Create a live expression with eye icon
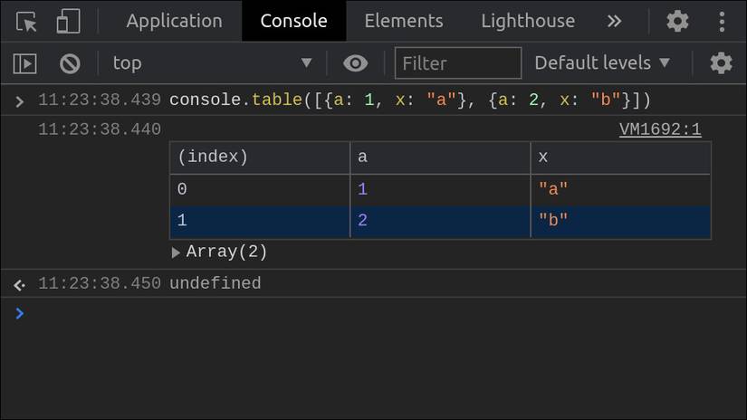 coord(356,63)
